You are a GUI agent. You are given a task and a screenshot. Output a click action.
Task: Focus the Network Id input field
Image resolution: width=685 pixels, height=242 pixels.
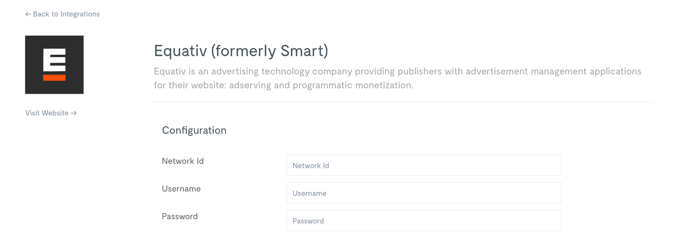click(424, 165)
